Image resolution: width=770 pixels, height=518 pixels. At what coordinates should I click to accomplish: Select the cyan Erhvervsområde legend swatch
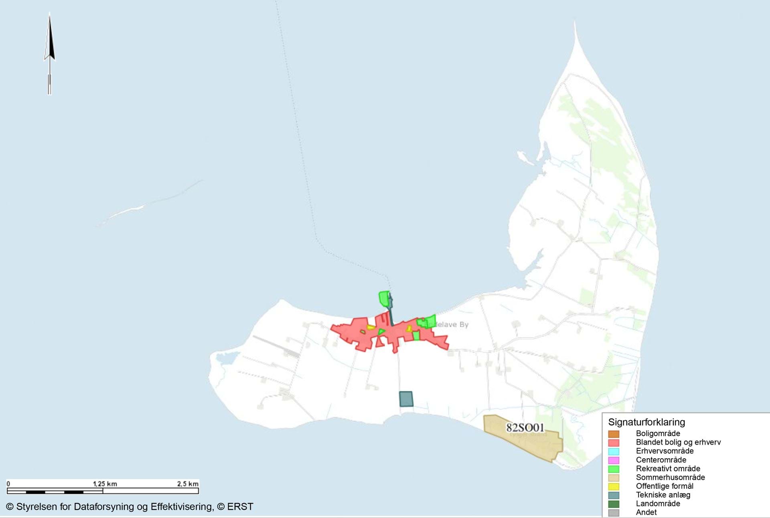613,451
